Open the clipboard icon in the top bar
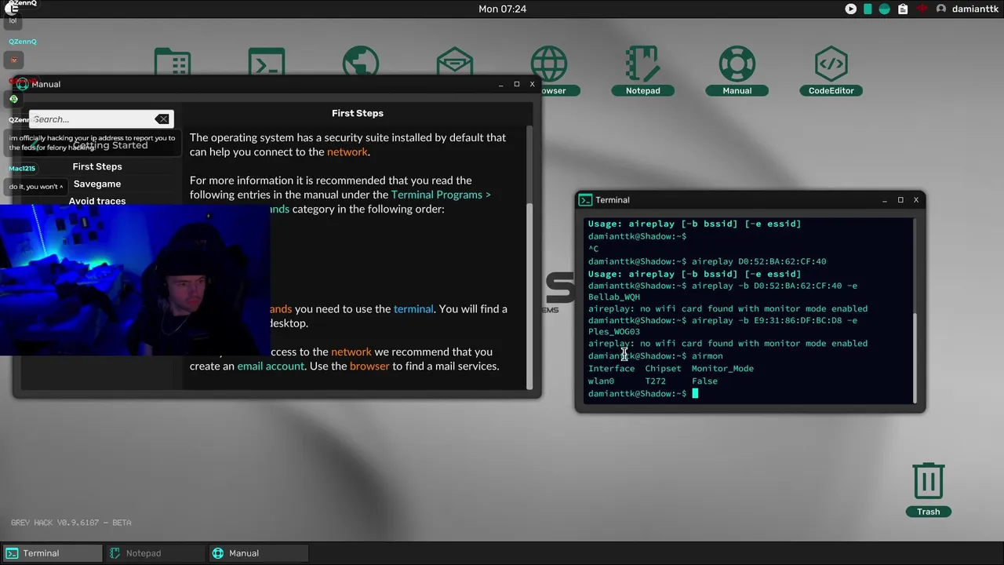The image size is (1004, 565). click(x=903, y=9)
